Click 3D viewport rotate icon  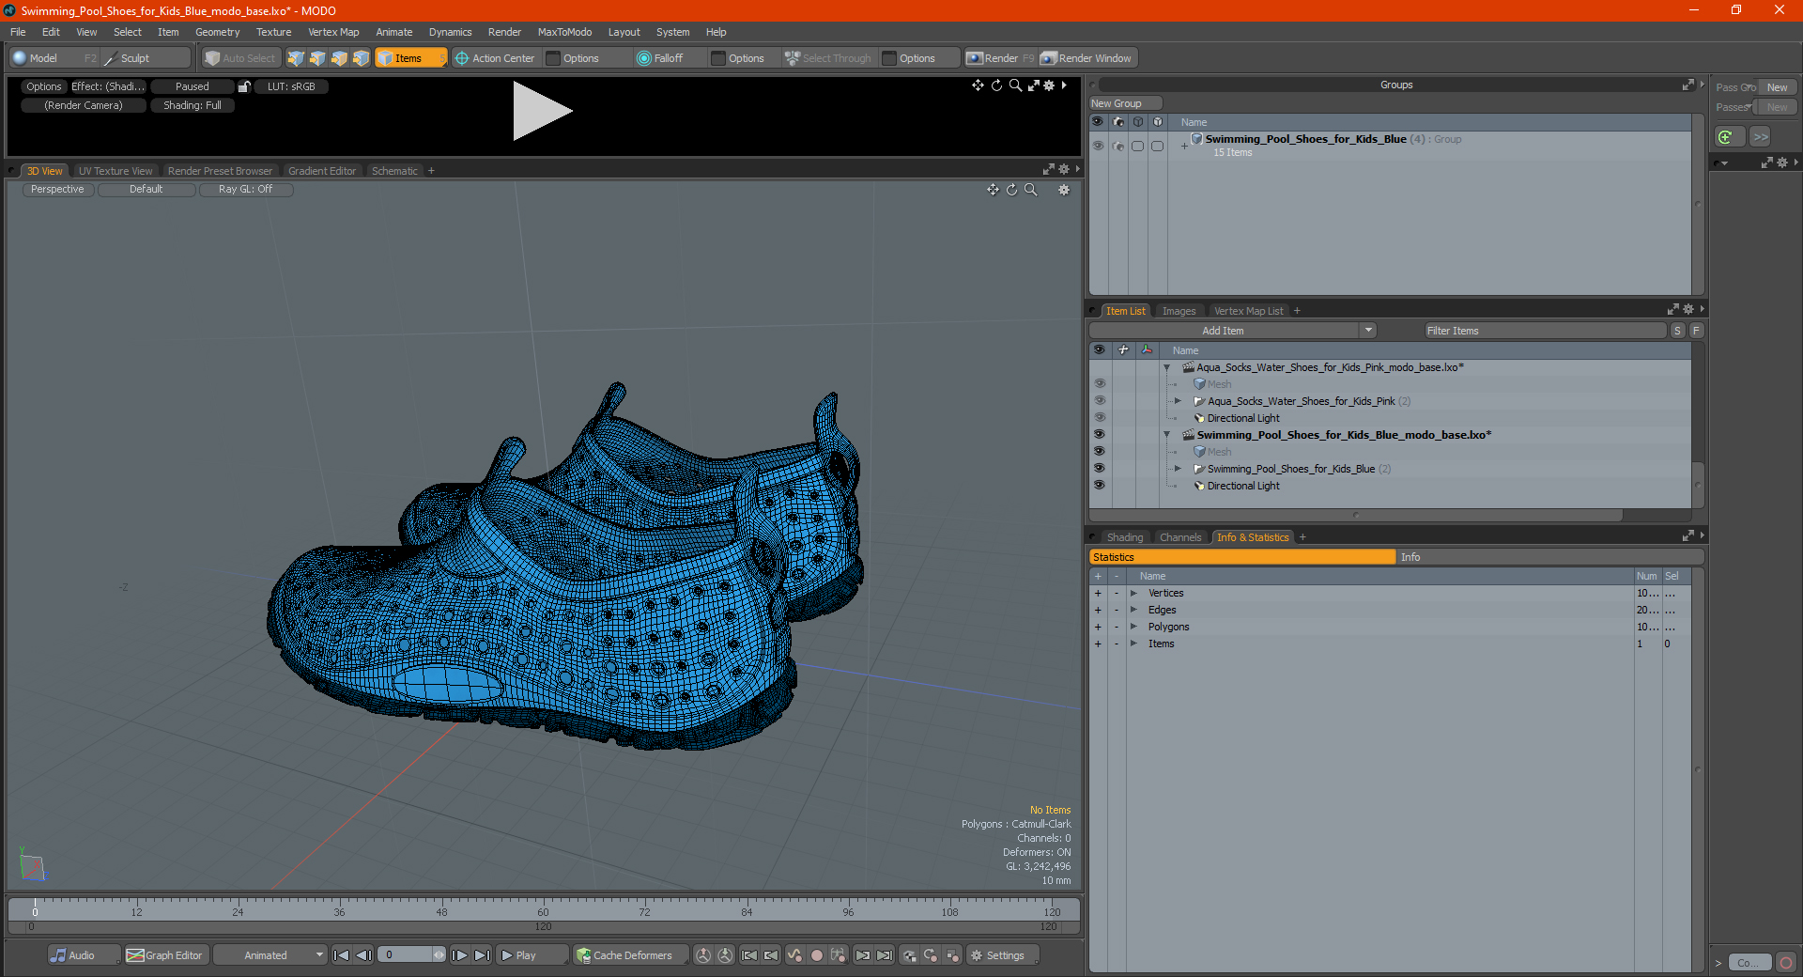pyautogui.click(x=1011, y=190)
